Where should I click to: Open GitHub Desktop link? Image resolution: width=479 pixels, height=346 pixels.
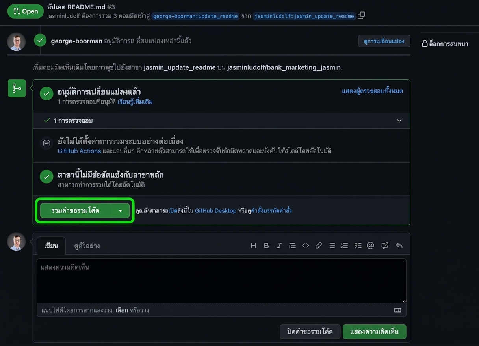tap(215, 211)
